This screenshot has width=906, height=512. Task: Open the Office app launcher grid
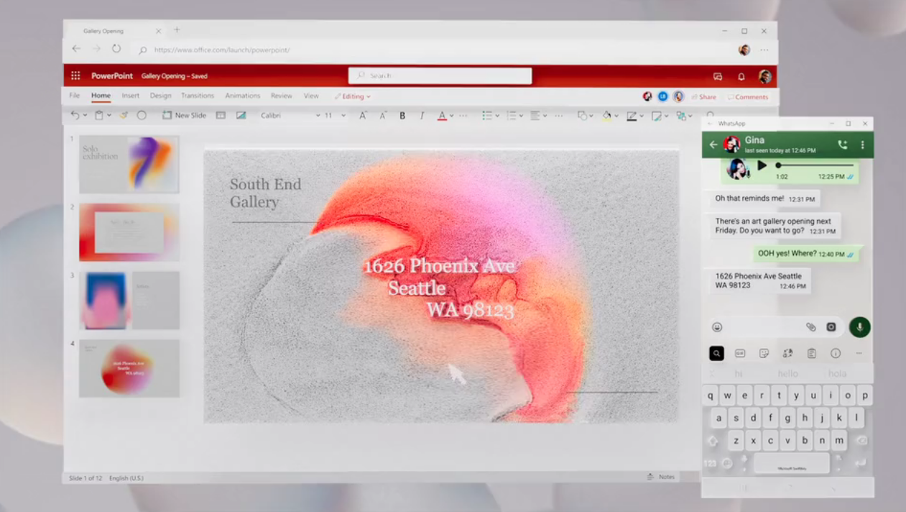coord(75,76)
